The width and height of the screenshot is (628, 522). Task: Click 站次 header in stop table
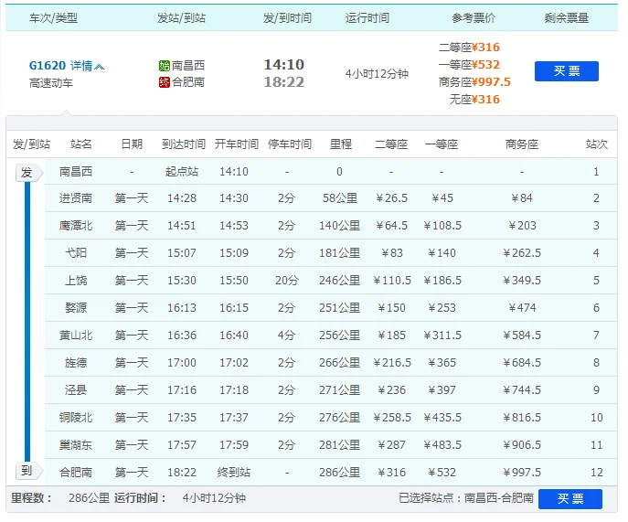point(597,144)
